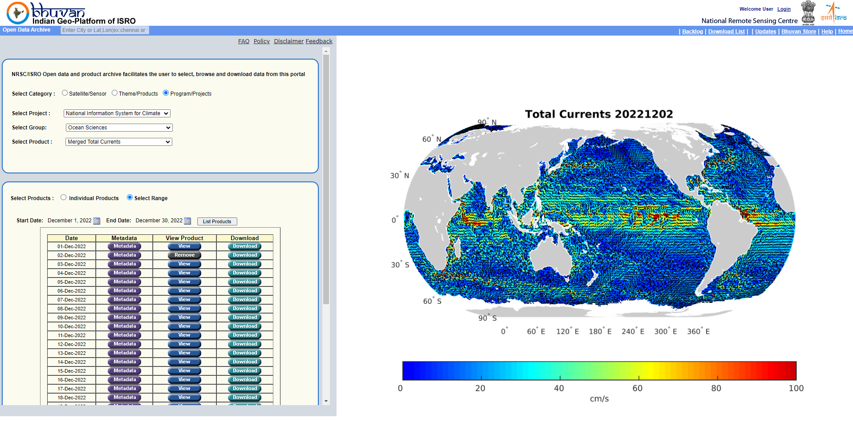Select Program/Projects category radio
Viewport: 853px width, 422px height.
coord(166,93)
